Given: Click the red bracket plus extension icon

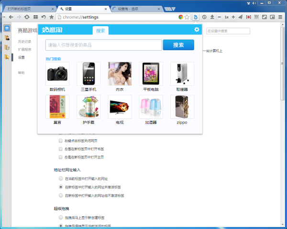Looking at the screenshot, I should click(x=249, y=17).
